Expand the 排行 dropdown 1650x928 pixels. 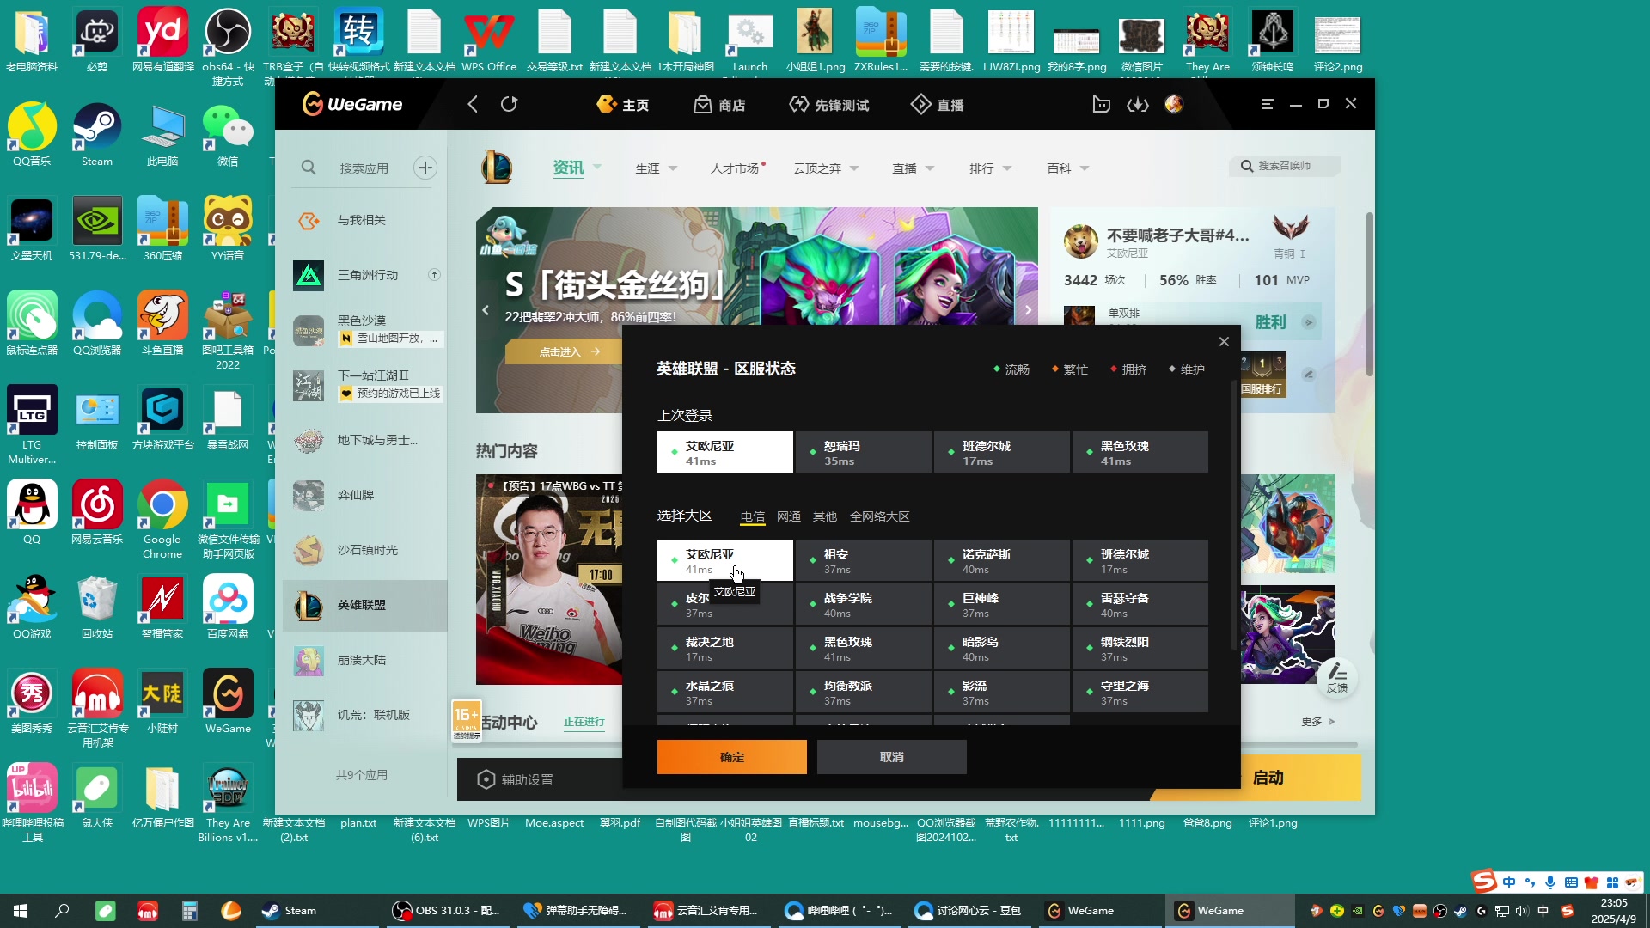click(1007, 168)
